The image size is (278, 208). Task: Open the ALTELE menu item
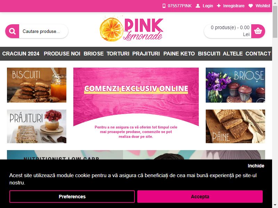232,54
